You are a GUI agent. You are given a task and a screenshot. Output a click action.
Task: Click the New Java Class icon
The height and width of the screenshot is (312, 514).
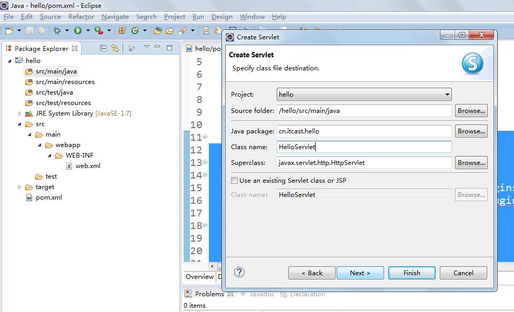pos(135,30)
